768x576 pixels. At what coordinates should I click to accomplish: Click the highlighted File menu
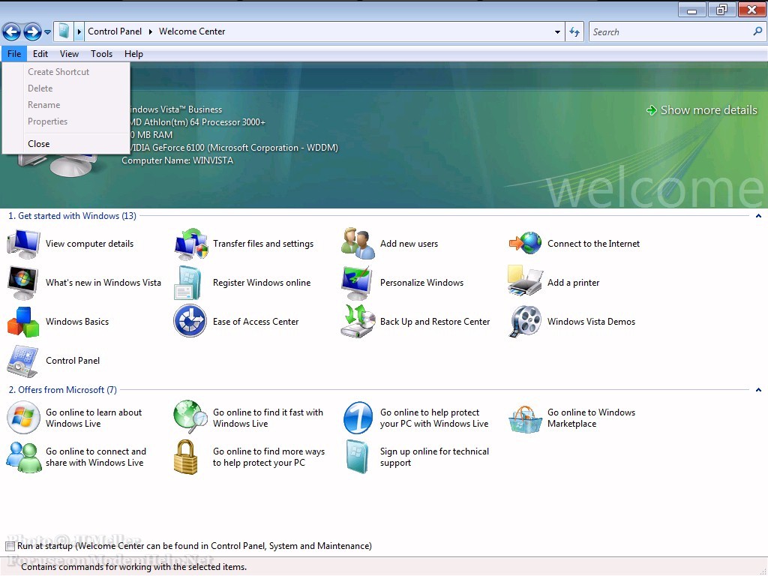click(x=13, y=54)
